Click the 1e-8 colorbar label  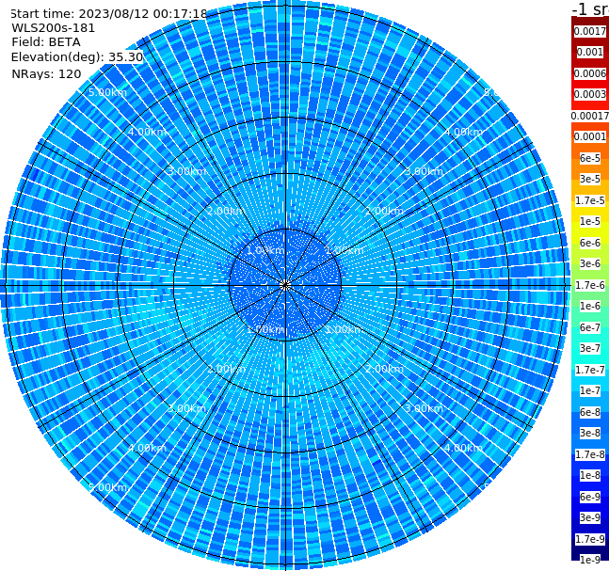pyautogui.click(x=590, y=475)
